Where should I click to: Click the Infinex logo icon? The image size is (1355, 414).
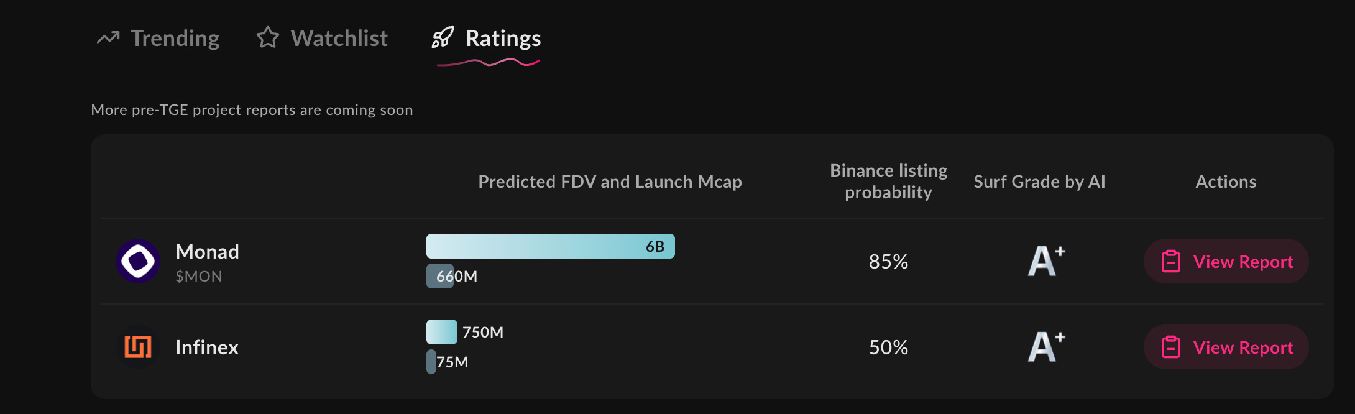click(x=138, y=347)
